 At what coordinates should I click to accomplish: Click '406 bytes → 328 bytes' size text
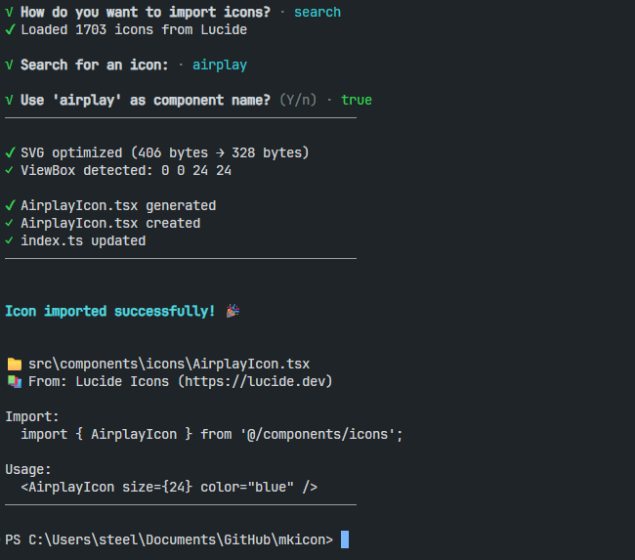[x=220, y=152]
